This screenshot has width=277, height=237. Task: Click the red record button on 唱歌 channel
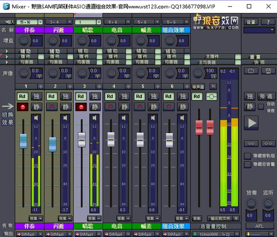coord(81,107)
